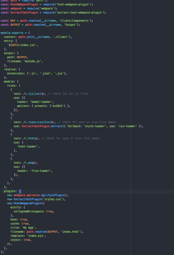Click the inject: true line
The width and height of the screenshot is (174, 255).
point(21,240)
